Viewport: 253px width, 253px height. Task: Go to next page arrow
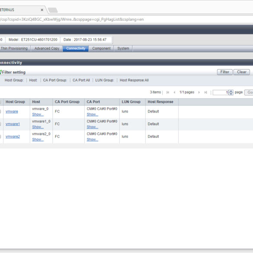[x=199, y=92]
